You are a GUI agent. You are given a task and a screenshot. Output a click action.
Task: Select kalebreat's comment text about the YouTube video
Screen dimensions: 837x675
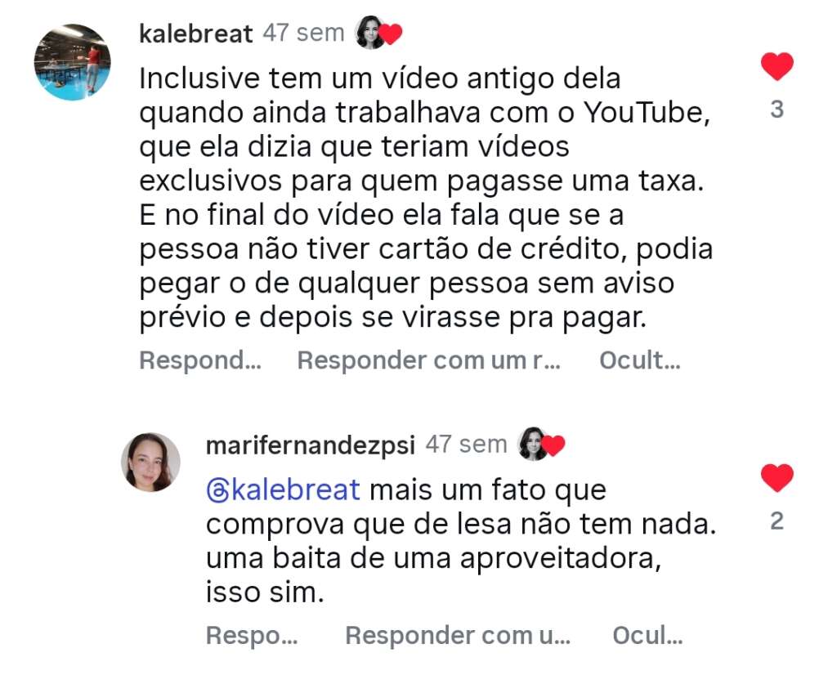pyautogui.click(x=426, y=198)
